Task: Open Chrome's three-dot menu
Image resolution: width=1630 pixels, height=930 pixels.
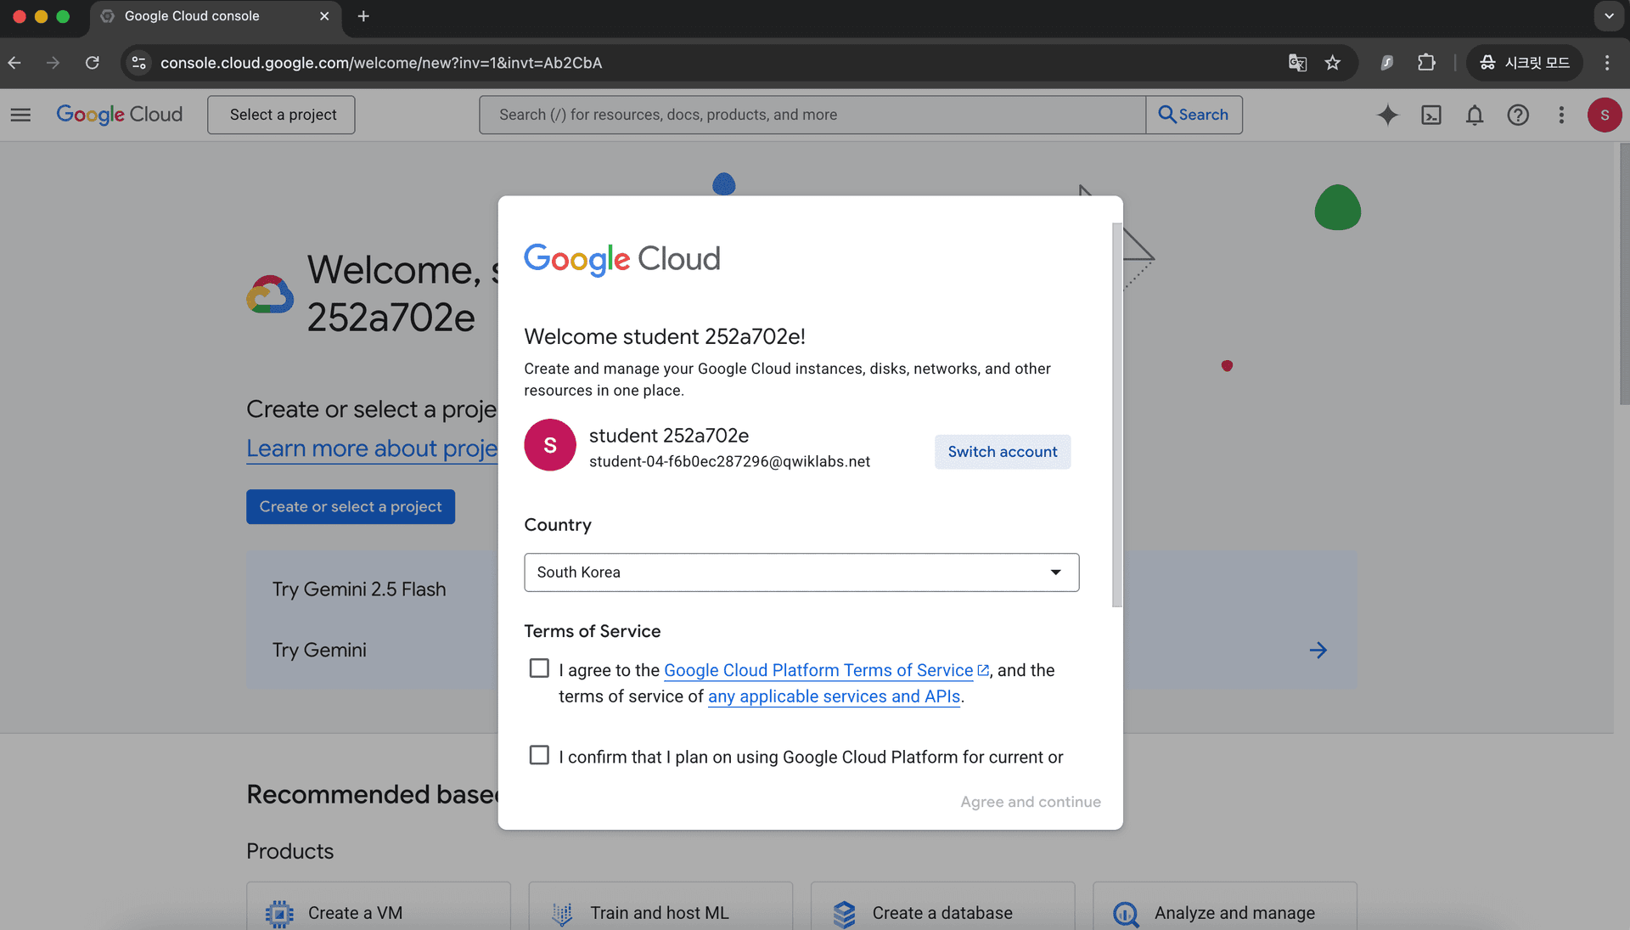Action: (x=1607, y=63)
